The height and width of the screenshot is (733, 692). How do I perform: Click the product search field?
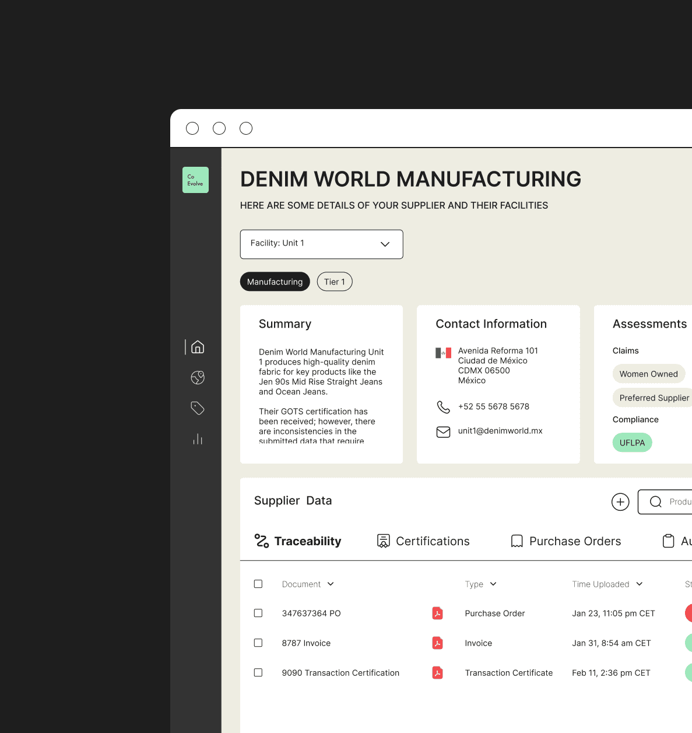click(665, 501)
